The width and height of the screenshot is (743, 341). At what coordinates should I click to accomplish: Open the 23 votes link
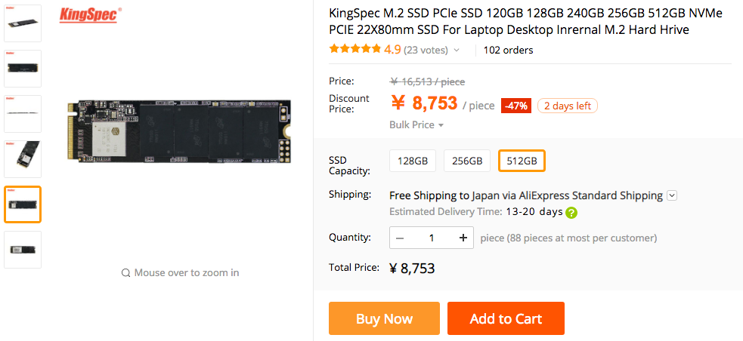(x=426, y=51)
